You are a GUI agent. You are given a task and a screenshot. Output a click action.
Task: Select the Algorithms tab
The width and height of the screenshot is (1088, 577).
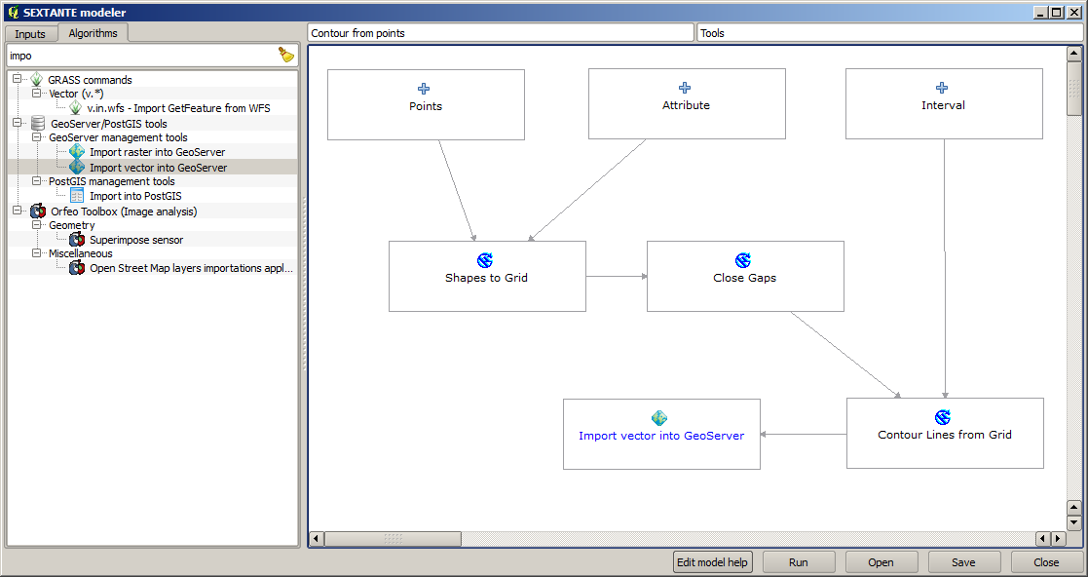93,32
